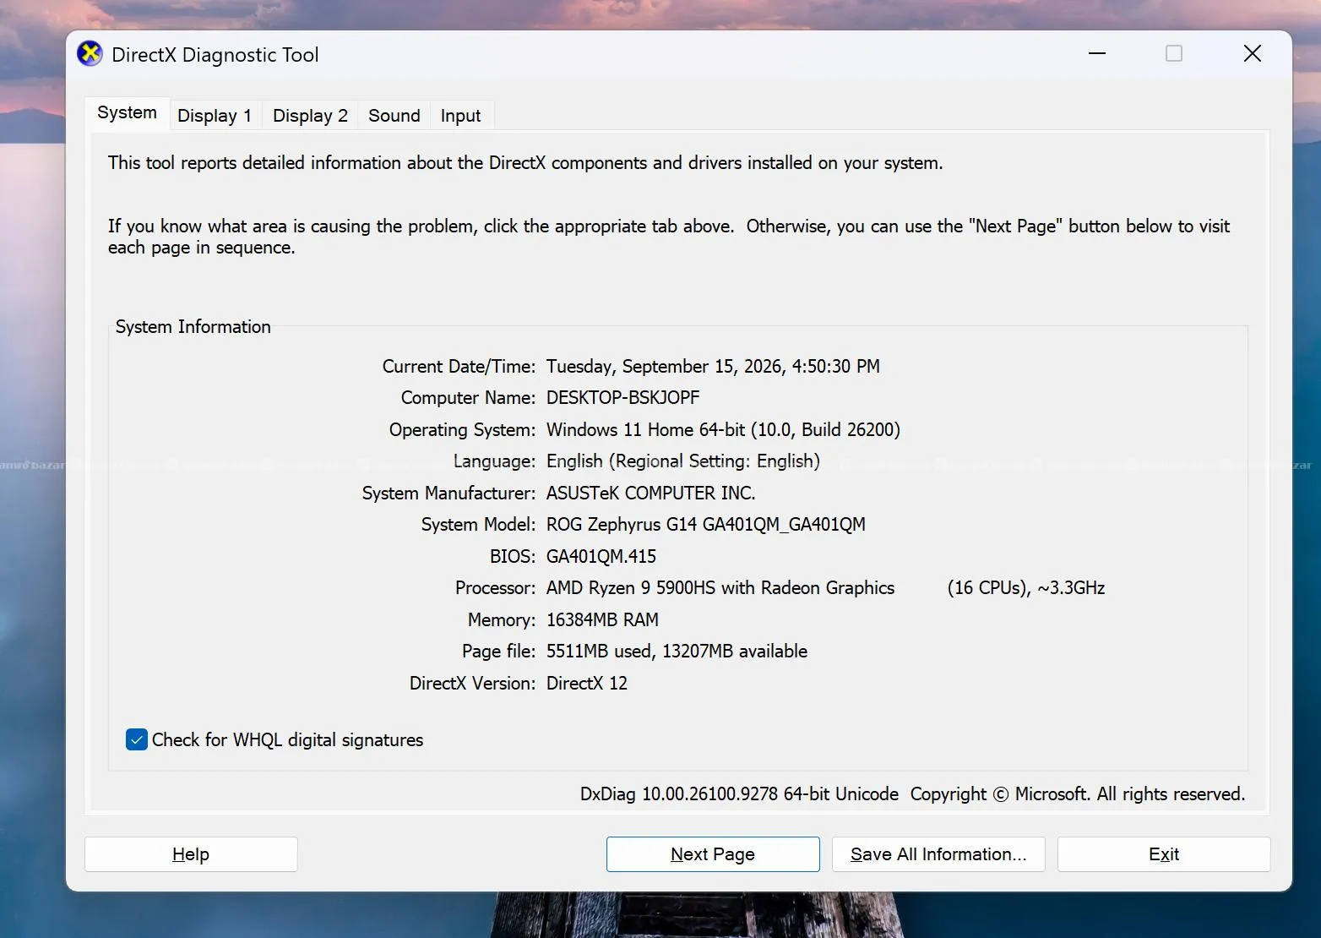Click the DirectX 12 version value
Screen dimensions: 1321x938
[x=587, y=684]
